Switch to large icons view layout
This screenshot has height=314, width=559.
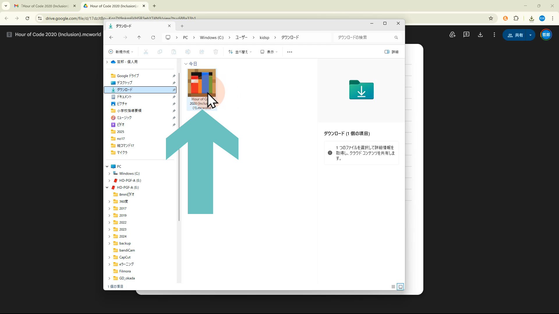tap(401, 287)
